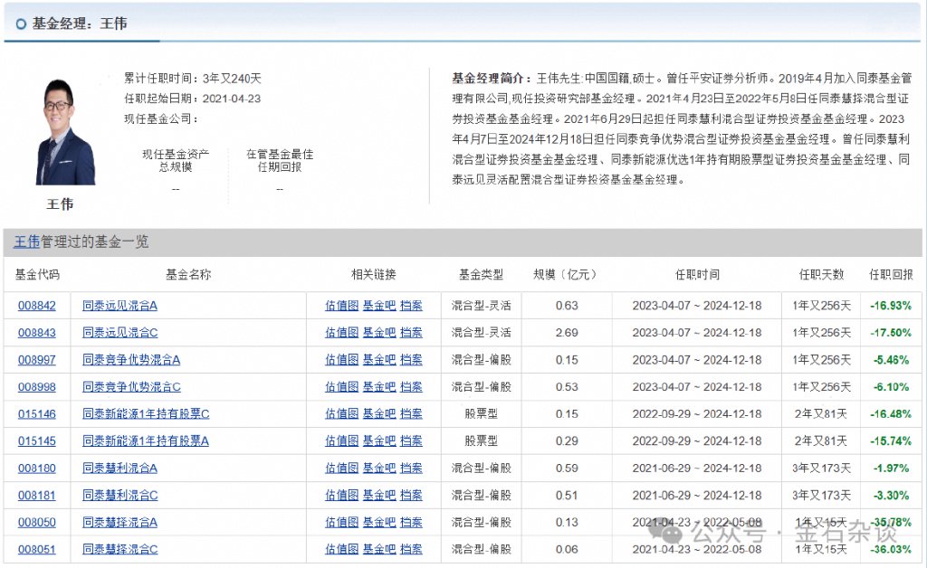Click the 王伟 link in the fund list heading
Image resolution: width=927 pixels, height=568 pixels.
point(26,242)
